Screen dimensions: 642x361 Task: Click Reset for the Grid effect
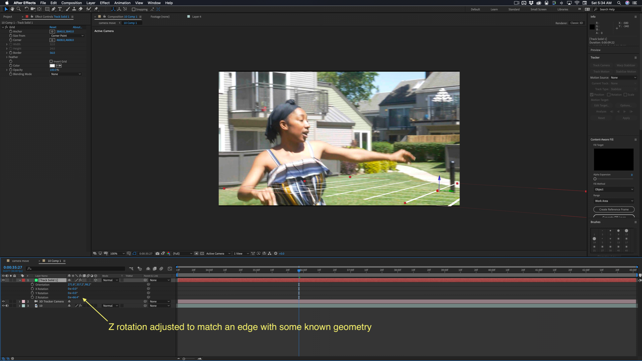[x=53, y=27]
